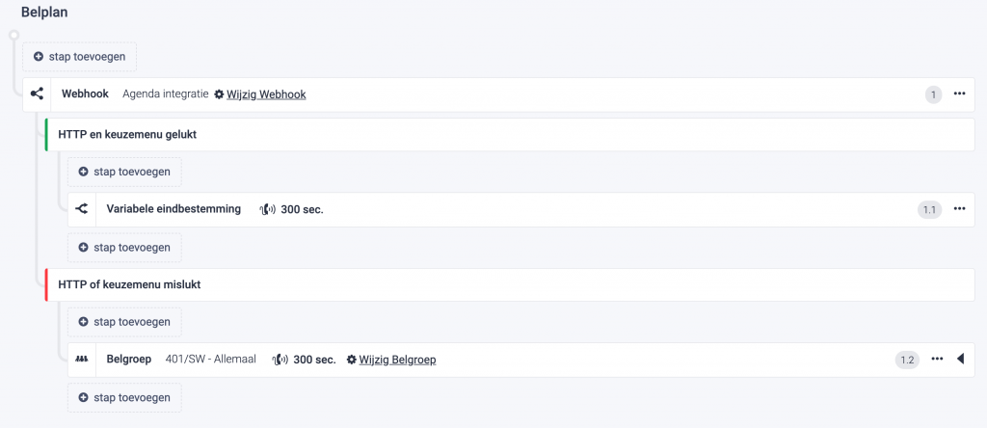987x428 pixels.
Task: Click the ringing phone icon in Belgroep row
Action: [x=280, y=360]
